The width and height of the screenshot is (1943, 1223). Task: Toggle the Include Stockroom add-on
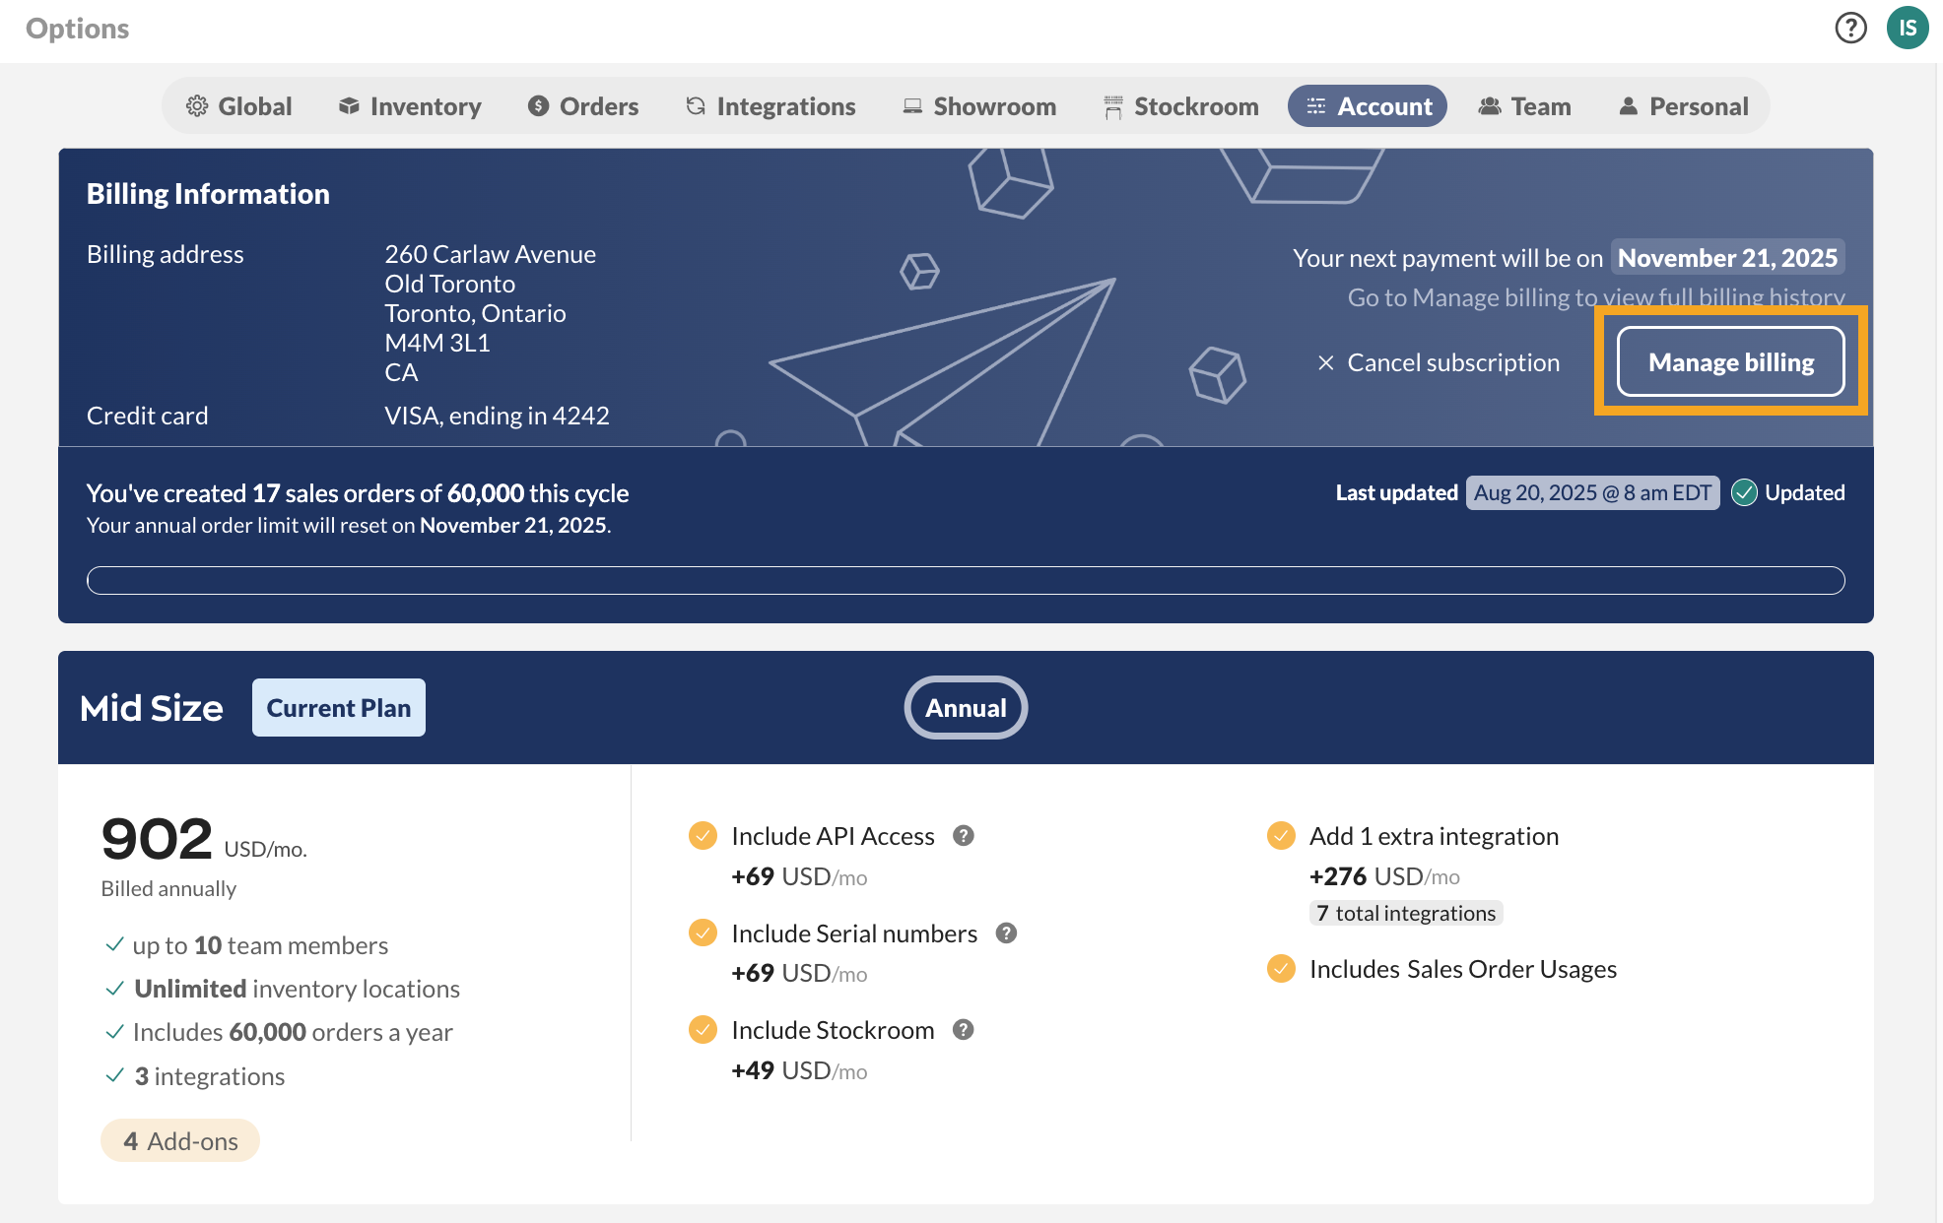pyautogui.click(x=703, y=1029)
